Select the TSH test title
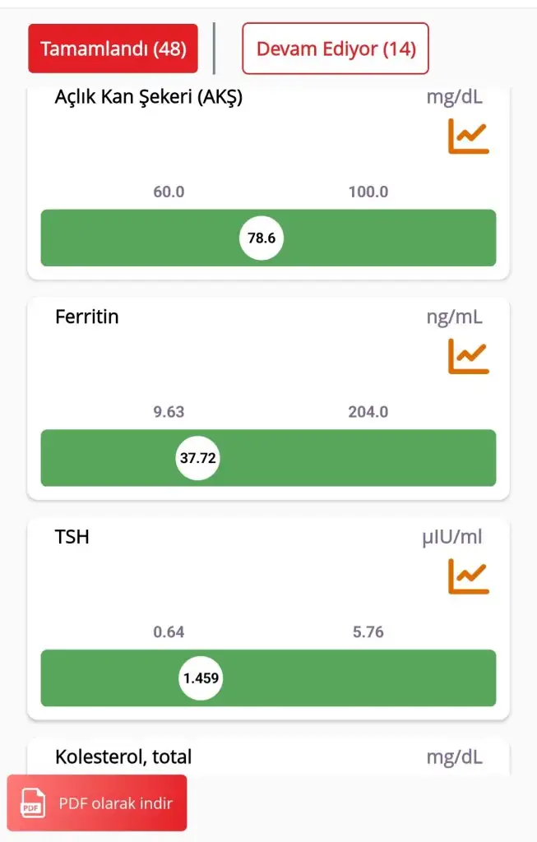Image resolution: width=537 pixels, height=842 pixels. click(72, 537)
